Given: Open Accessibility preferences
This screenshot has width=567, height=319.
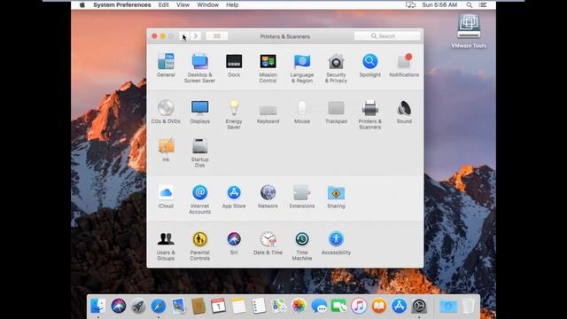Looking at the screenshot, I should [336, 243].
